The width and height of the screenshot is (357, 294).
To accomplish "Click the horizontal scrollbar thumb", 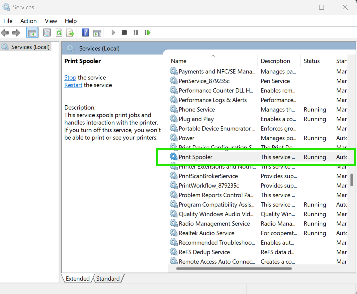I will coord(234,268).
